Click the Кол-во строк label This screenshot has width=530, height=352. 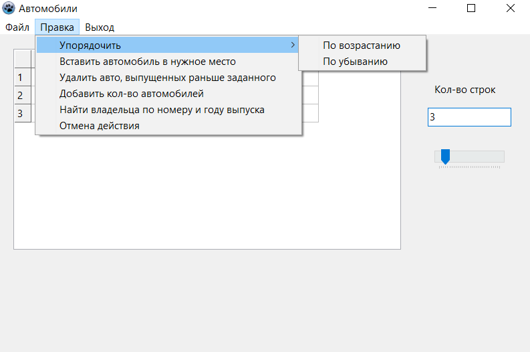click(x=465, y=90)
